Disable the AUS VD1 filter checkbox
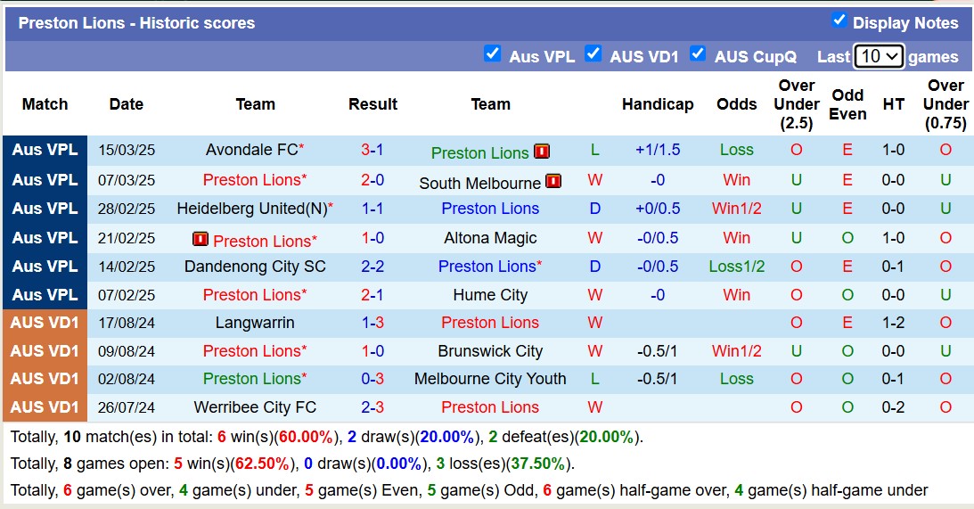The image size is (974, 509). click(593, 54)
